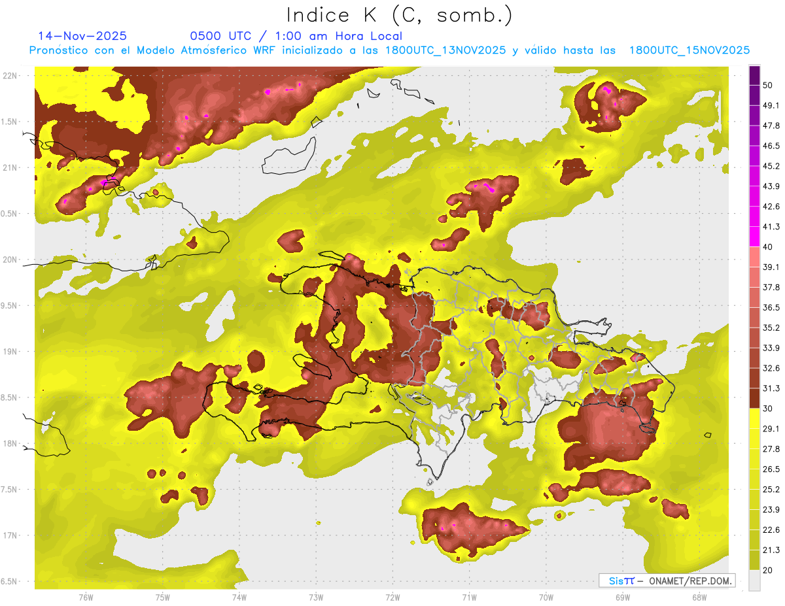Click the olive swatch between 20 and 21.3

click(x=754, y=560)
